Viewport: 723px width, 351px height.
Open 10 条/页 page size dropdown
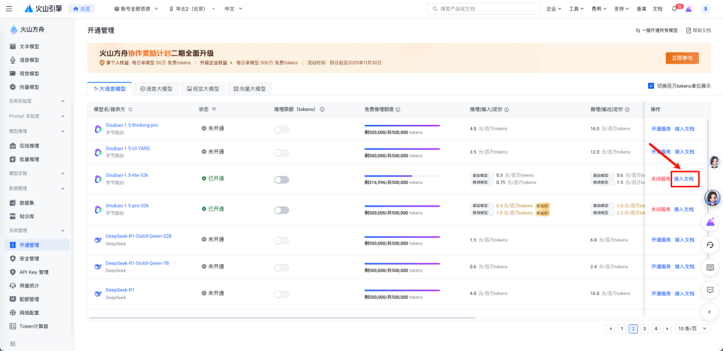point(692,328)
